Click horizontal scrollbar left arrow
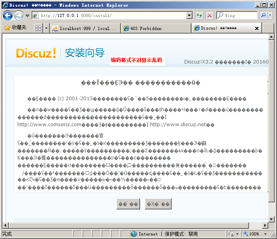The width and height of the screenshot is (277, 239). (x=5, y=225)
